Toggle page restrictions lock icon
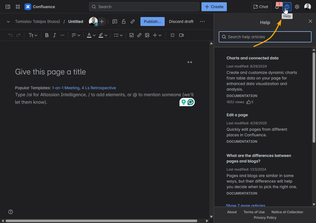This screenshot has height=223, width=316. click(124, 22)
